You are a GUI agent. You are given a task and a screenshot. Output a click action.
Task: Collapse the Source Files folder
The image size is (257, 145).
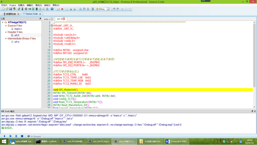tap(6, 26)
